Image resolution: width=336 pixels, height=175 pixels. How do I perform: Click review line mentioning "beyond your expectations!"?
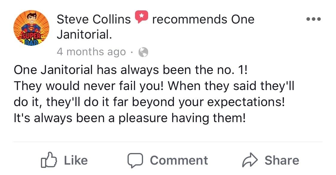(x=149, y=102)
